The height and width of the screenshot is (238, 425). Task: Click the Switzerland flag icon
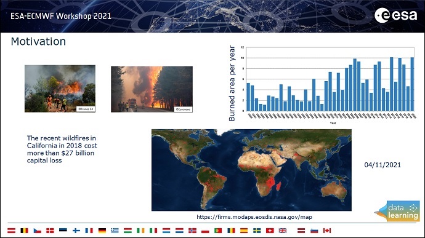coord(270,231)
